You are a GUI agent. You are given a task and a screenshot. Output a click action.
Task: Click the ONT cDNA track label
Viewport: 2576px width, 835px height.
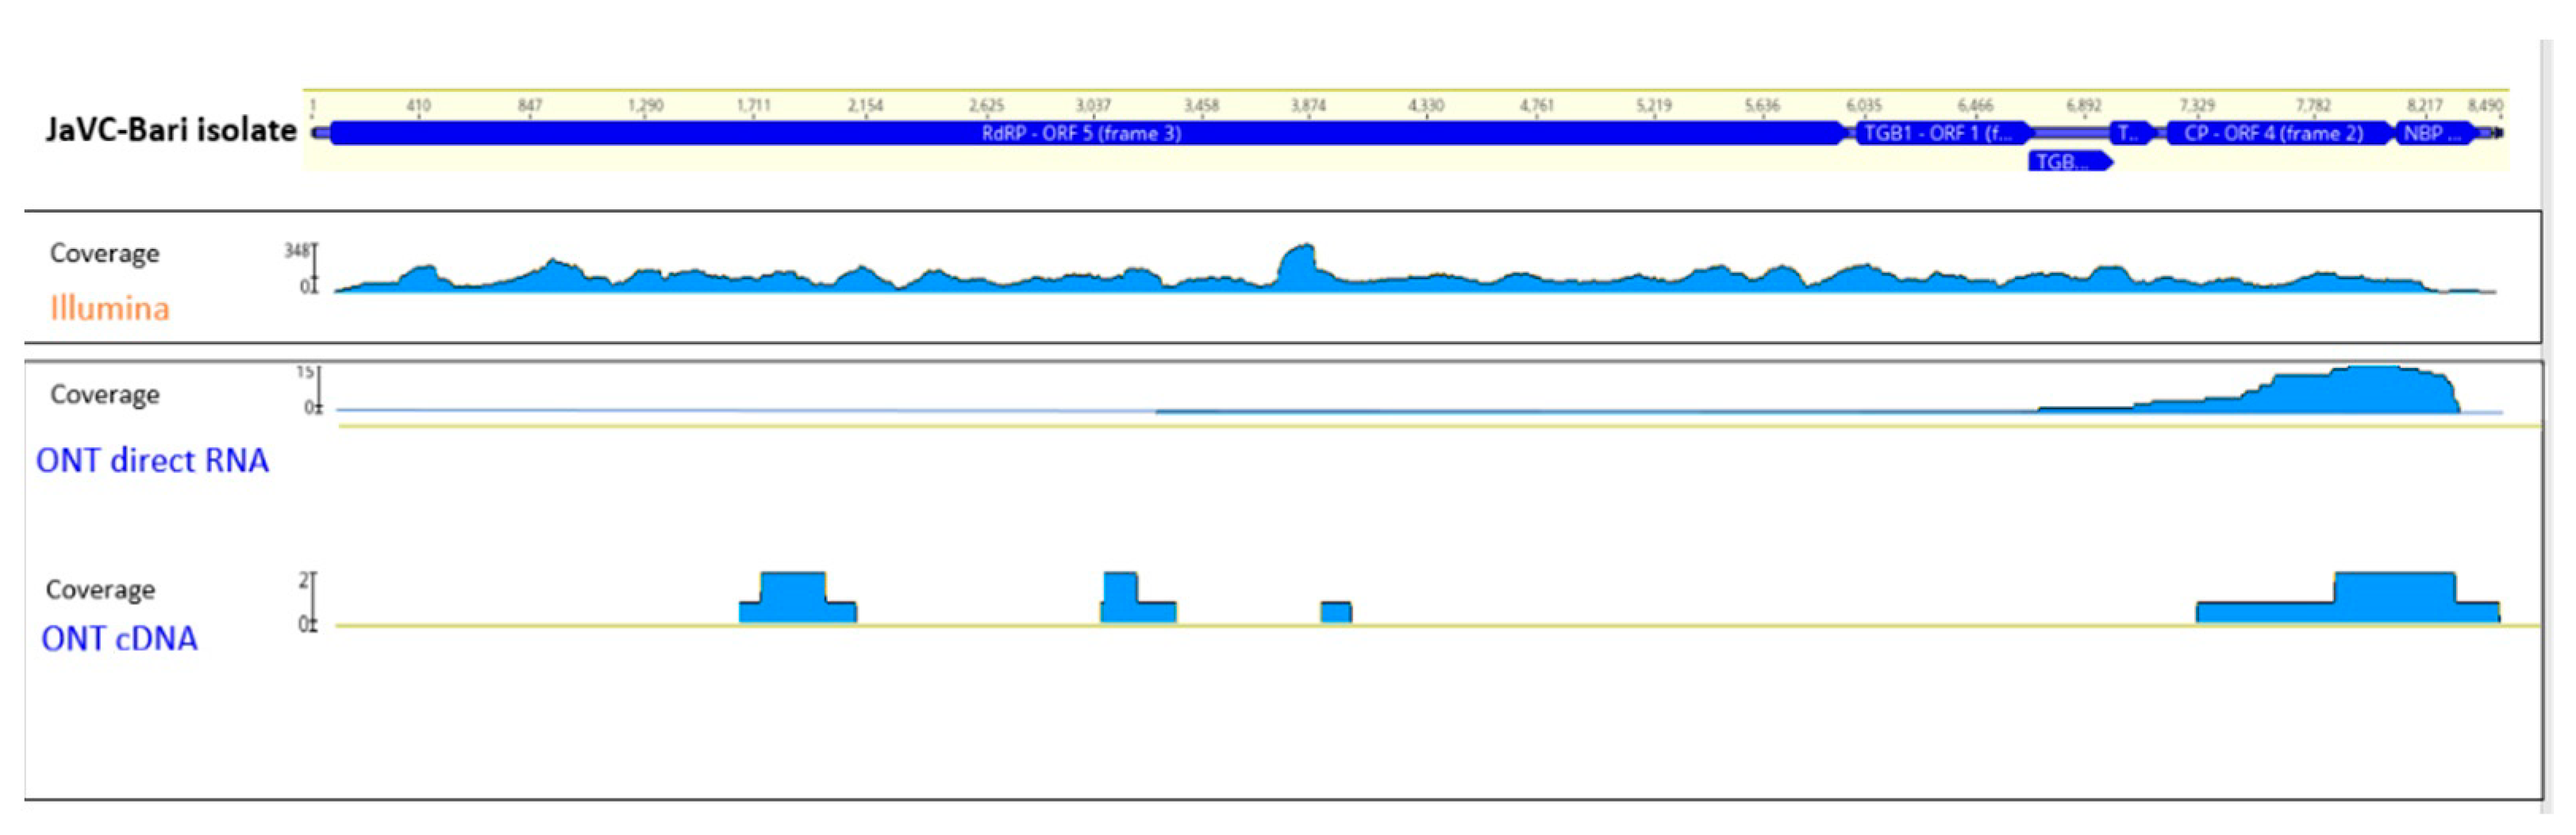119,638
